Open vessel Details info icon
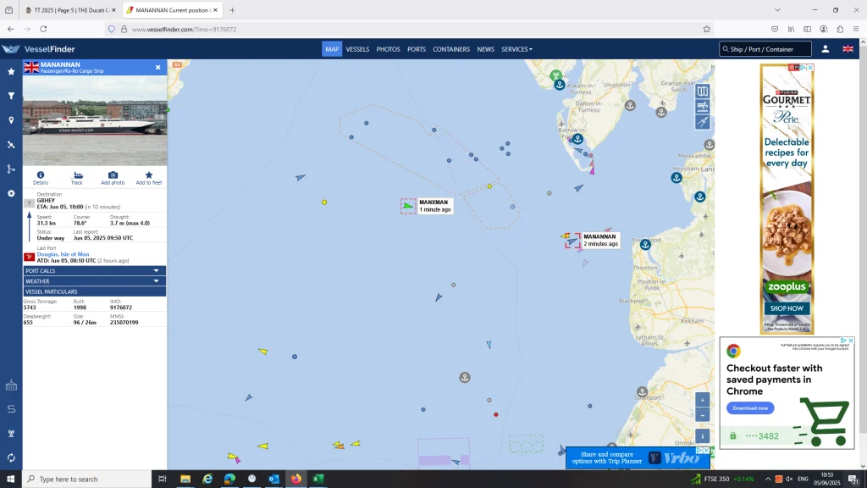This screenshot has height=488, width=867. (41, 178)
